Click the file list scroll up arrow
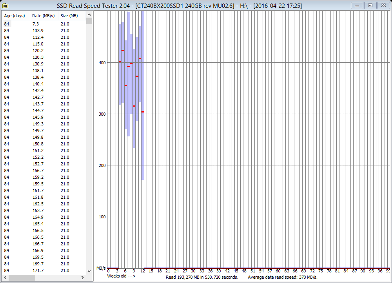Image resolution: width=392 pixels, height=283 pixels. pyautogui.click(x=89, y=15)
